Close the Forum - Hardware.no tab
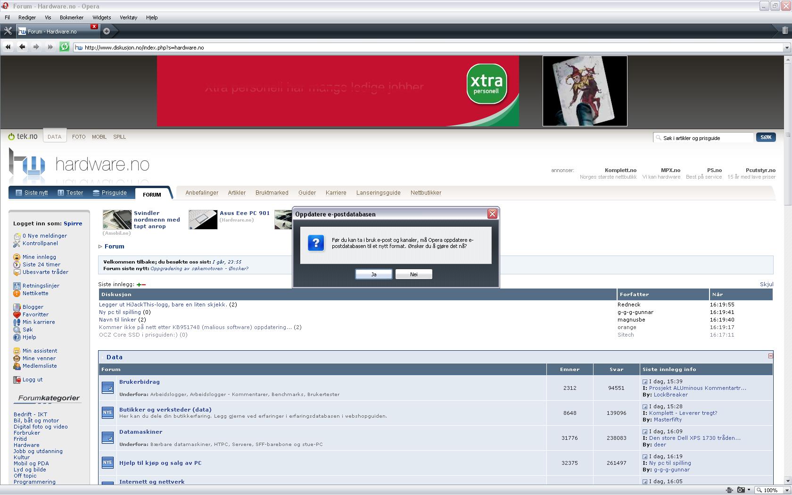 [94, 26]
